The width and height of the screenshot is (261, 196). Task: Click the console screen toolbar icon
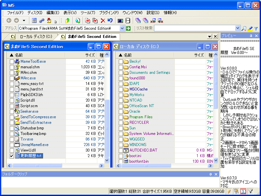(x=120, y=21)
